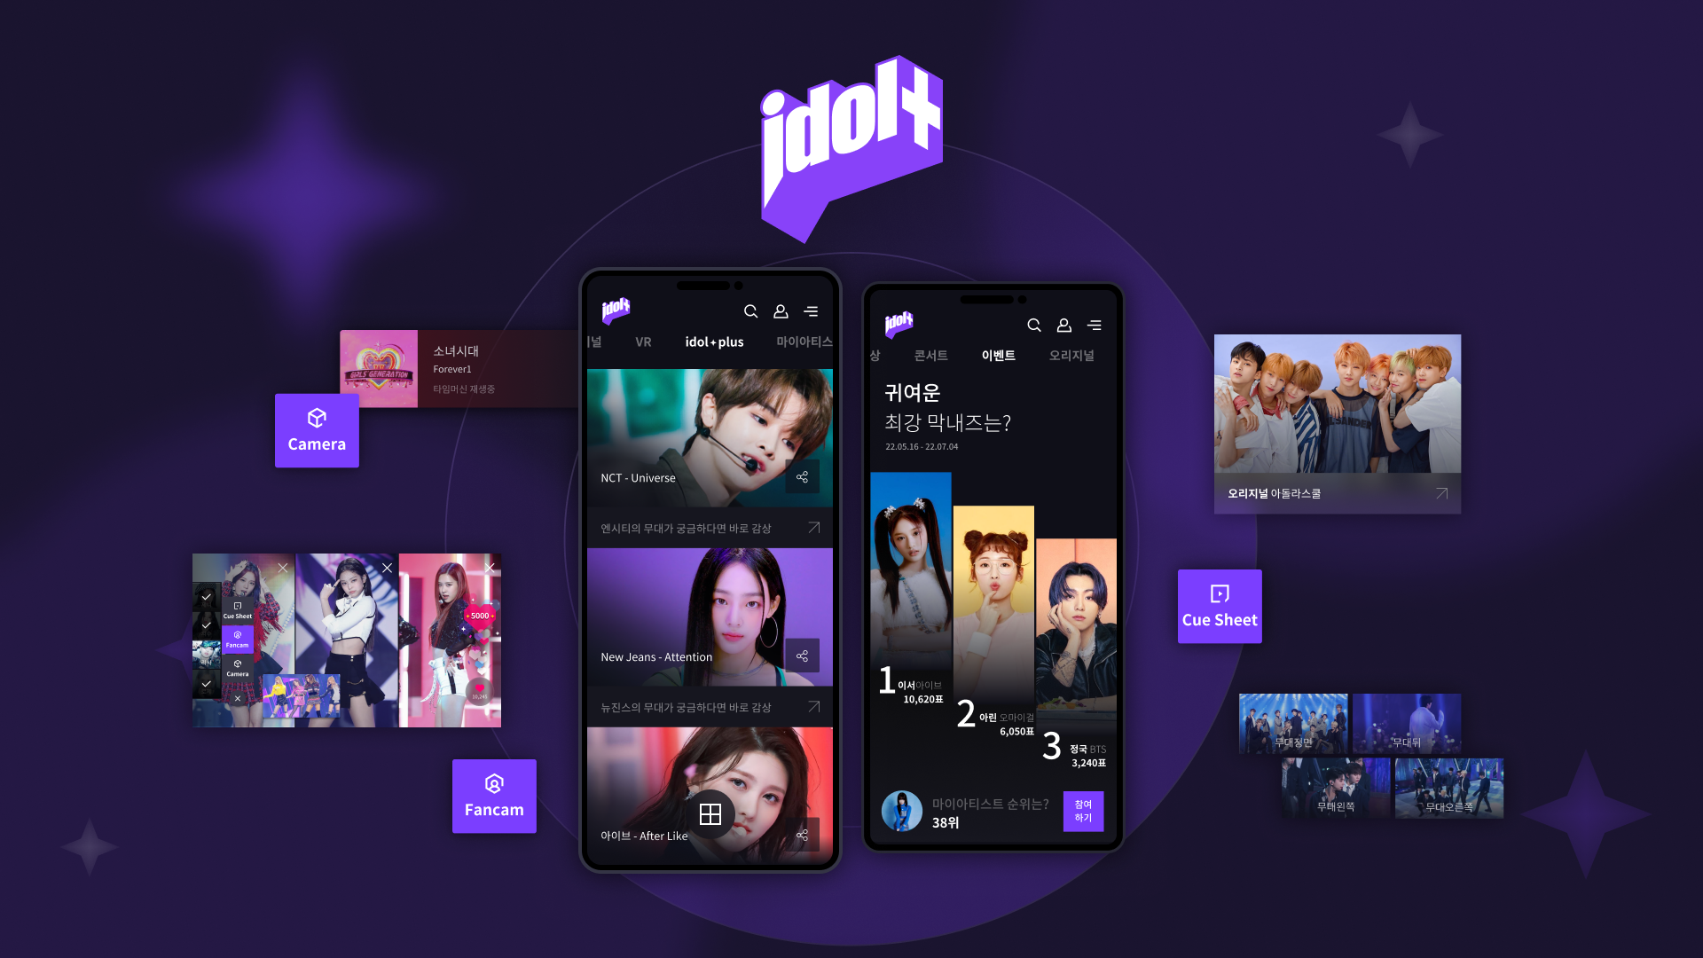Open the Cue Sheet panel

point(1220,606)
